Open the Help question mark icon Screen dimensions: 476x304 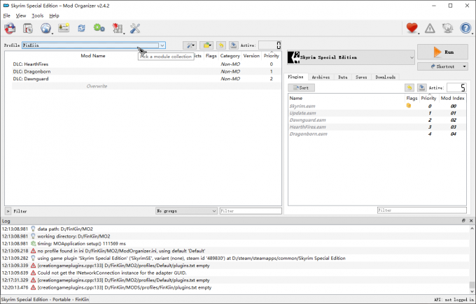465,29
